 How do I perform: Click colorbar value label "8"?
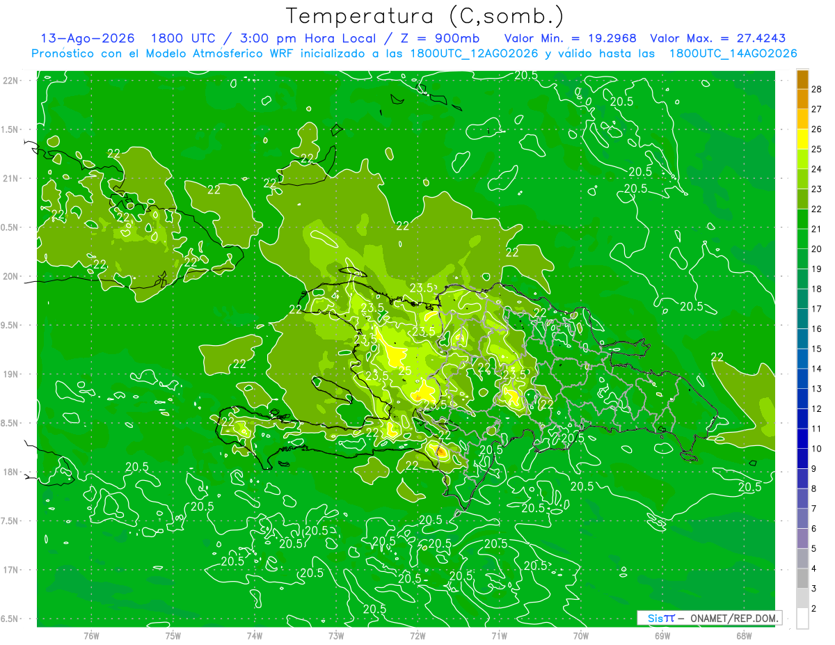point(815,489)
